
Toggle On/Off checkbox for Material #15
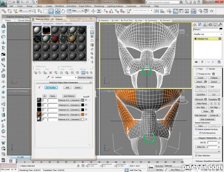click(x=86, y=119)
